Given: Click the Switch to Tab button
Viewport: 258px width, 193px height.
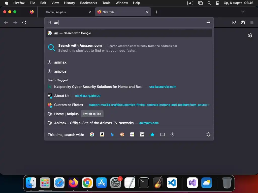Looking at the screenshot, I should [92, 114].
